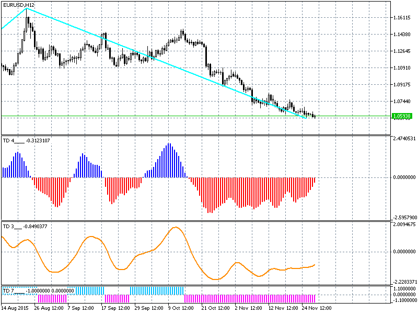Click the highest peak of orange TD 3 line
The height and width of the screenshot is (314, 418).
[x=176, y=227]
